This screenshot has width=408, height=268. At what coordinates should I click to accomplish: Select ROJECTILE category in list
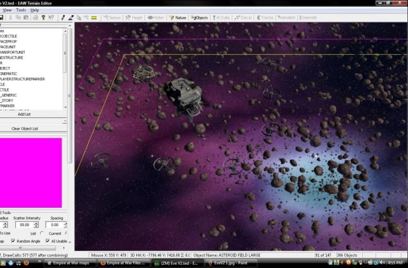pos(9,36)
